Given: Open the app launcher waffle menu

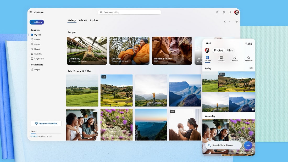Looking at the screenshot, I should pos(31,12).
